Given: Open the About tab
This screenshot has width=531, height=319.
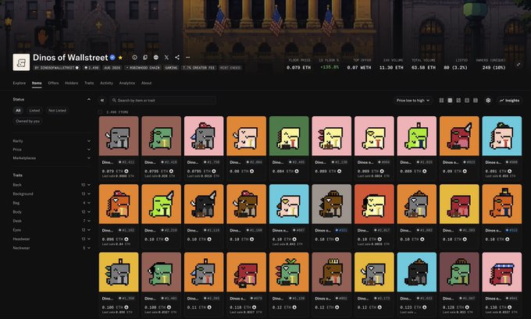Looking at the screenshot, I should click(146, 83).
